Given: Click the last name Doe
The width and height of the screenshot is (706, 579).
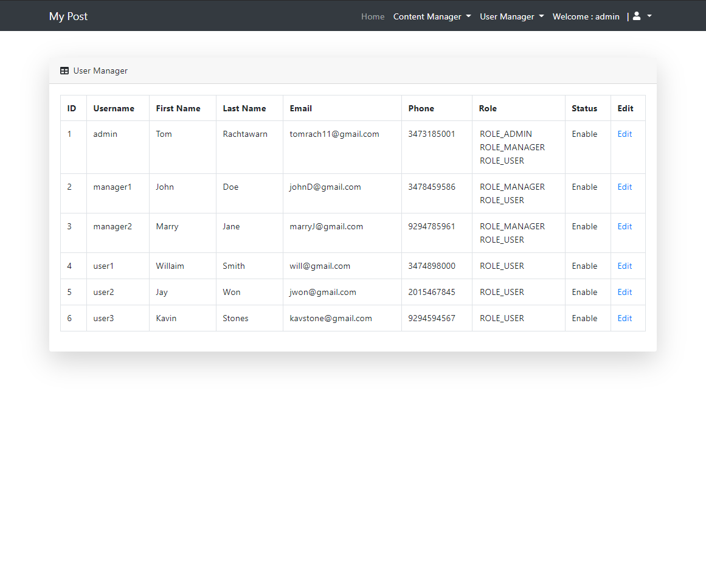Looking at the screenshot, I should 230,187.
